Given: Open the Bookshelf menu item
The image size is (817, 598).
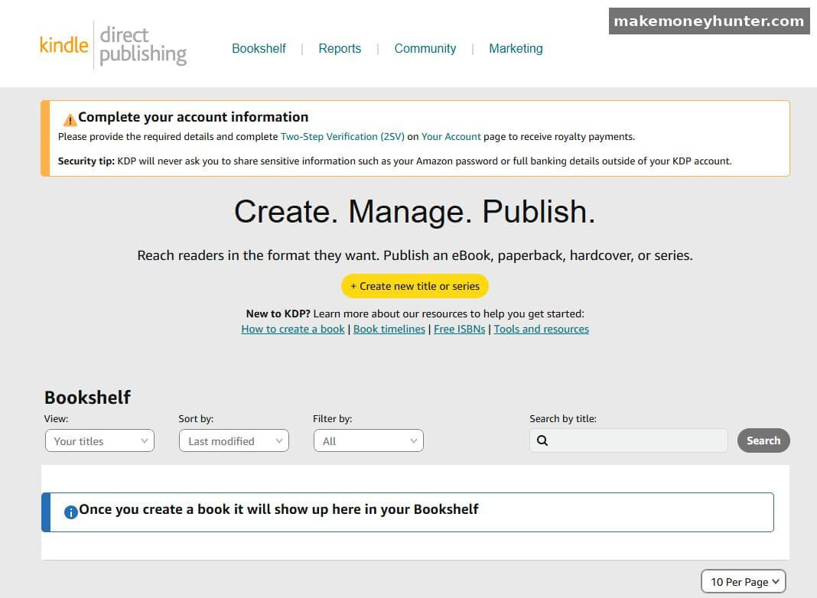Looking at the screenshot, I should (259, 48).
